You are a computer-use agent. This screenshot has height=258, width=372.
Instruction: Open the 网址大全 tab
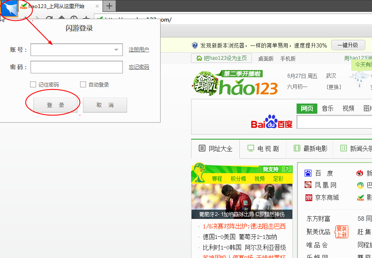pos(215,149)
